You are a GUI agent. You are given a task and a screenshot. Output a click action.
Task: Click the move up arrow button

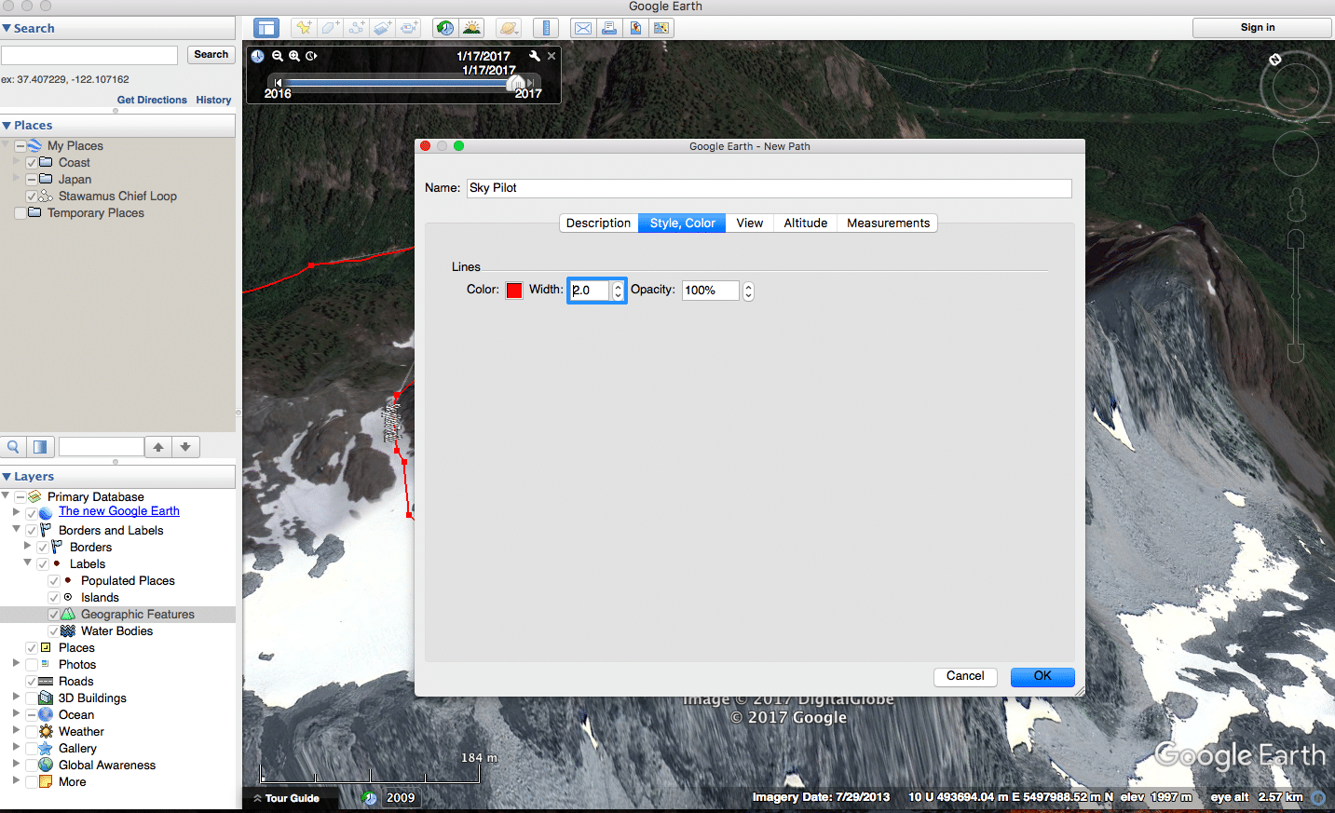[x=158, y=447]
